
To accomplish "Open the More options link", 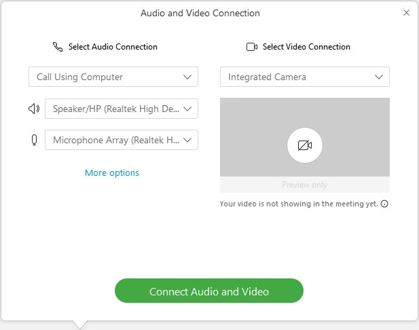I will coord(112,173).
